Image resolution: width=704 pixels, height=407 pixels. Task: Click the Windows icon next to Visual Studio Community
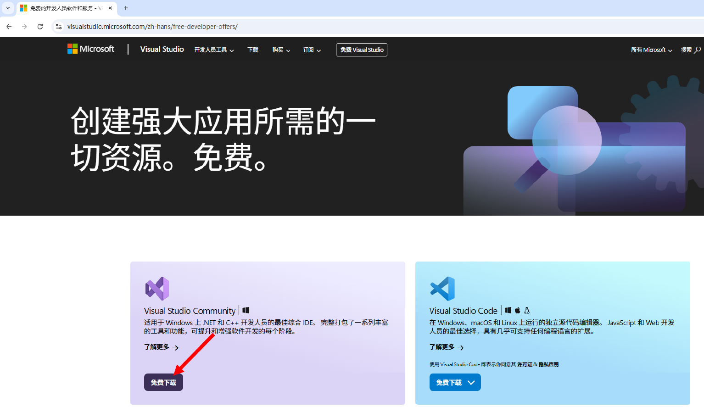(x=246, y=310)
